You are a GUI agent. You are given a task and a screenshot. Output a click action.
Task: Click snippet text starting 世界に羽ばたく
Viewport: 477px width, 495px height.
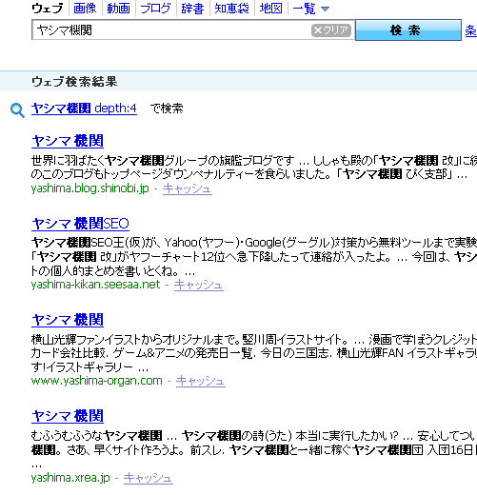coord(254,168)
